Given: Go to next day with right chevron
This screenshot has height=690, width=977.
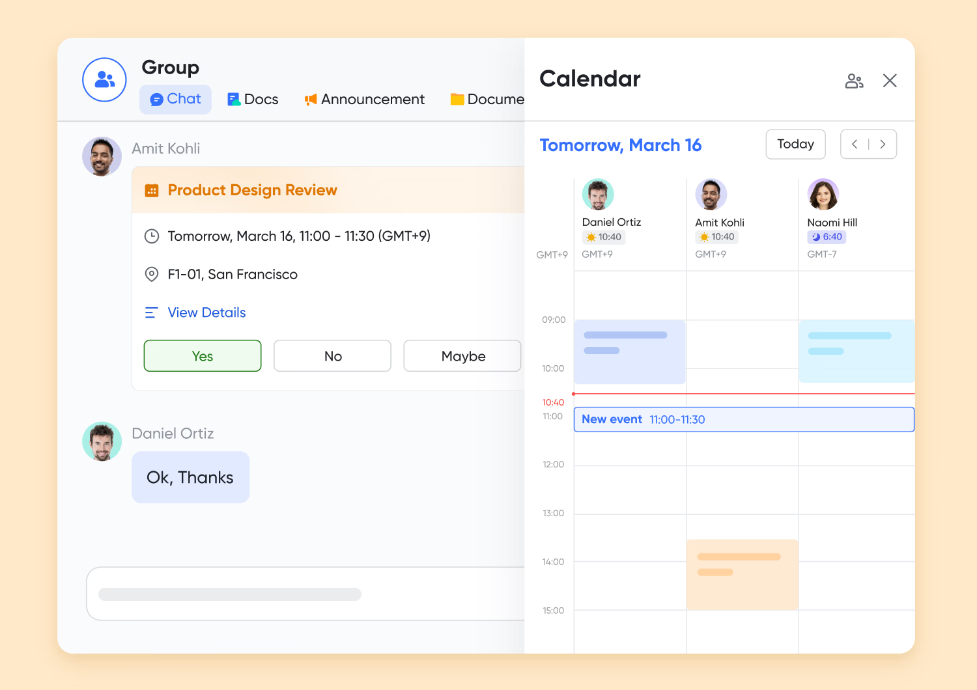Looking at the screenshot, I should point(883,145).
